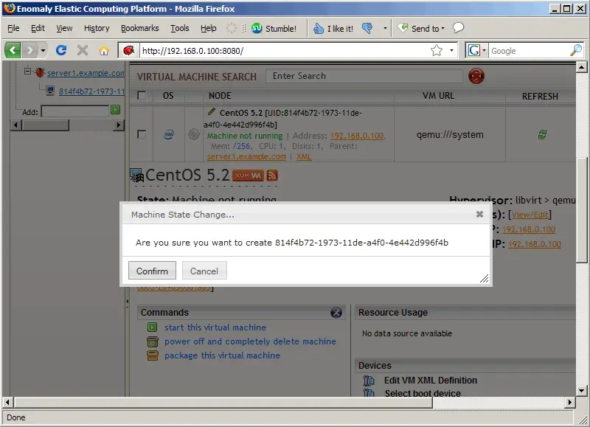Toggle the select-all checkbox in table header
590x427 pixels.
[142, 96]
